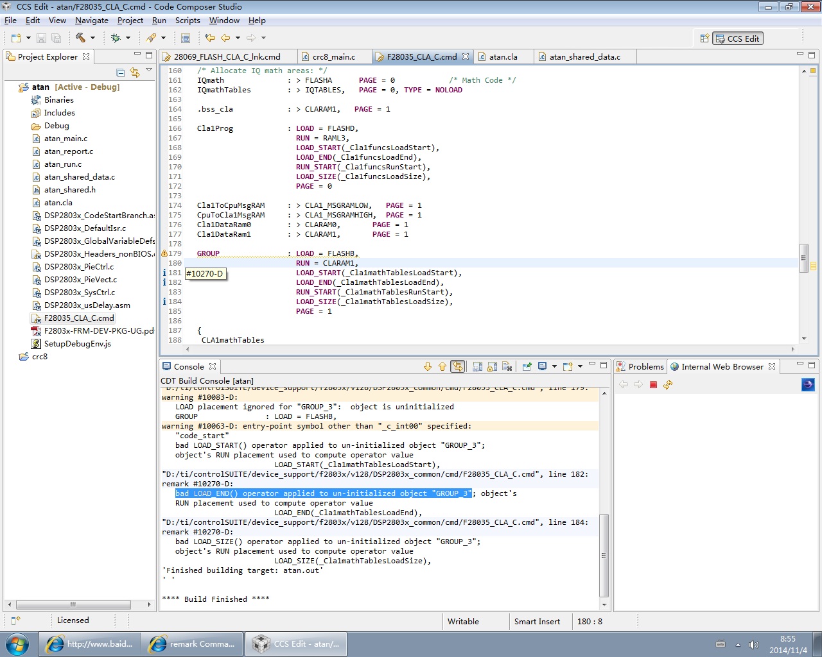Switch to the atan.cla editor tab
Screen dimensions: 822x657
[x=503, y=56]
